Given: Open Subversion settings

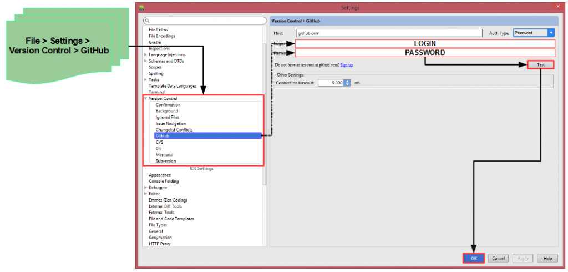Looking at the screenshot, I should (166, 160).
